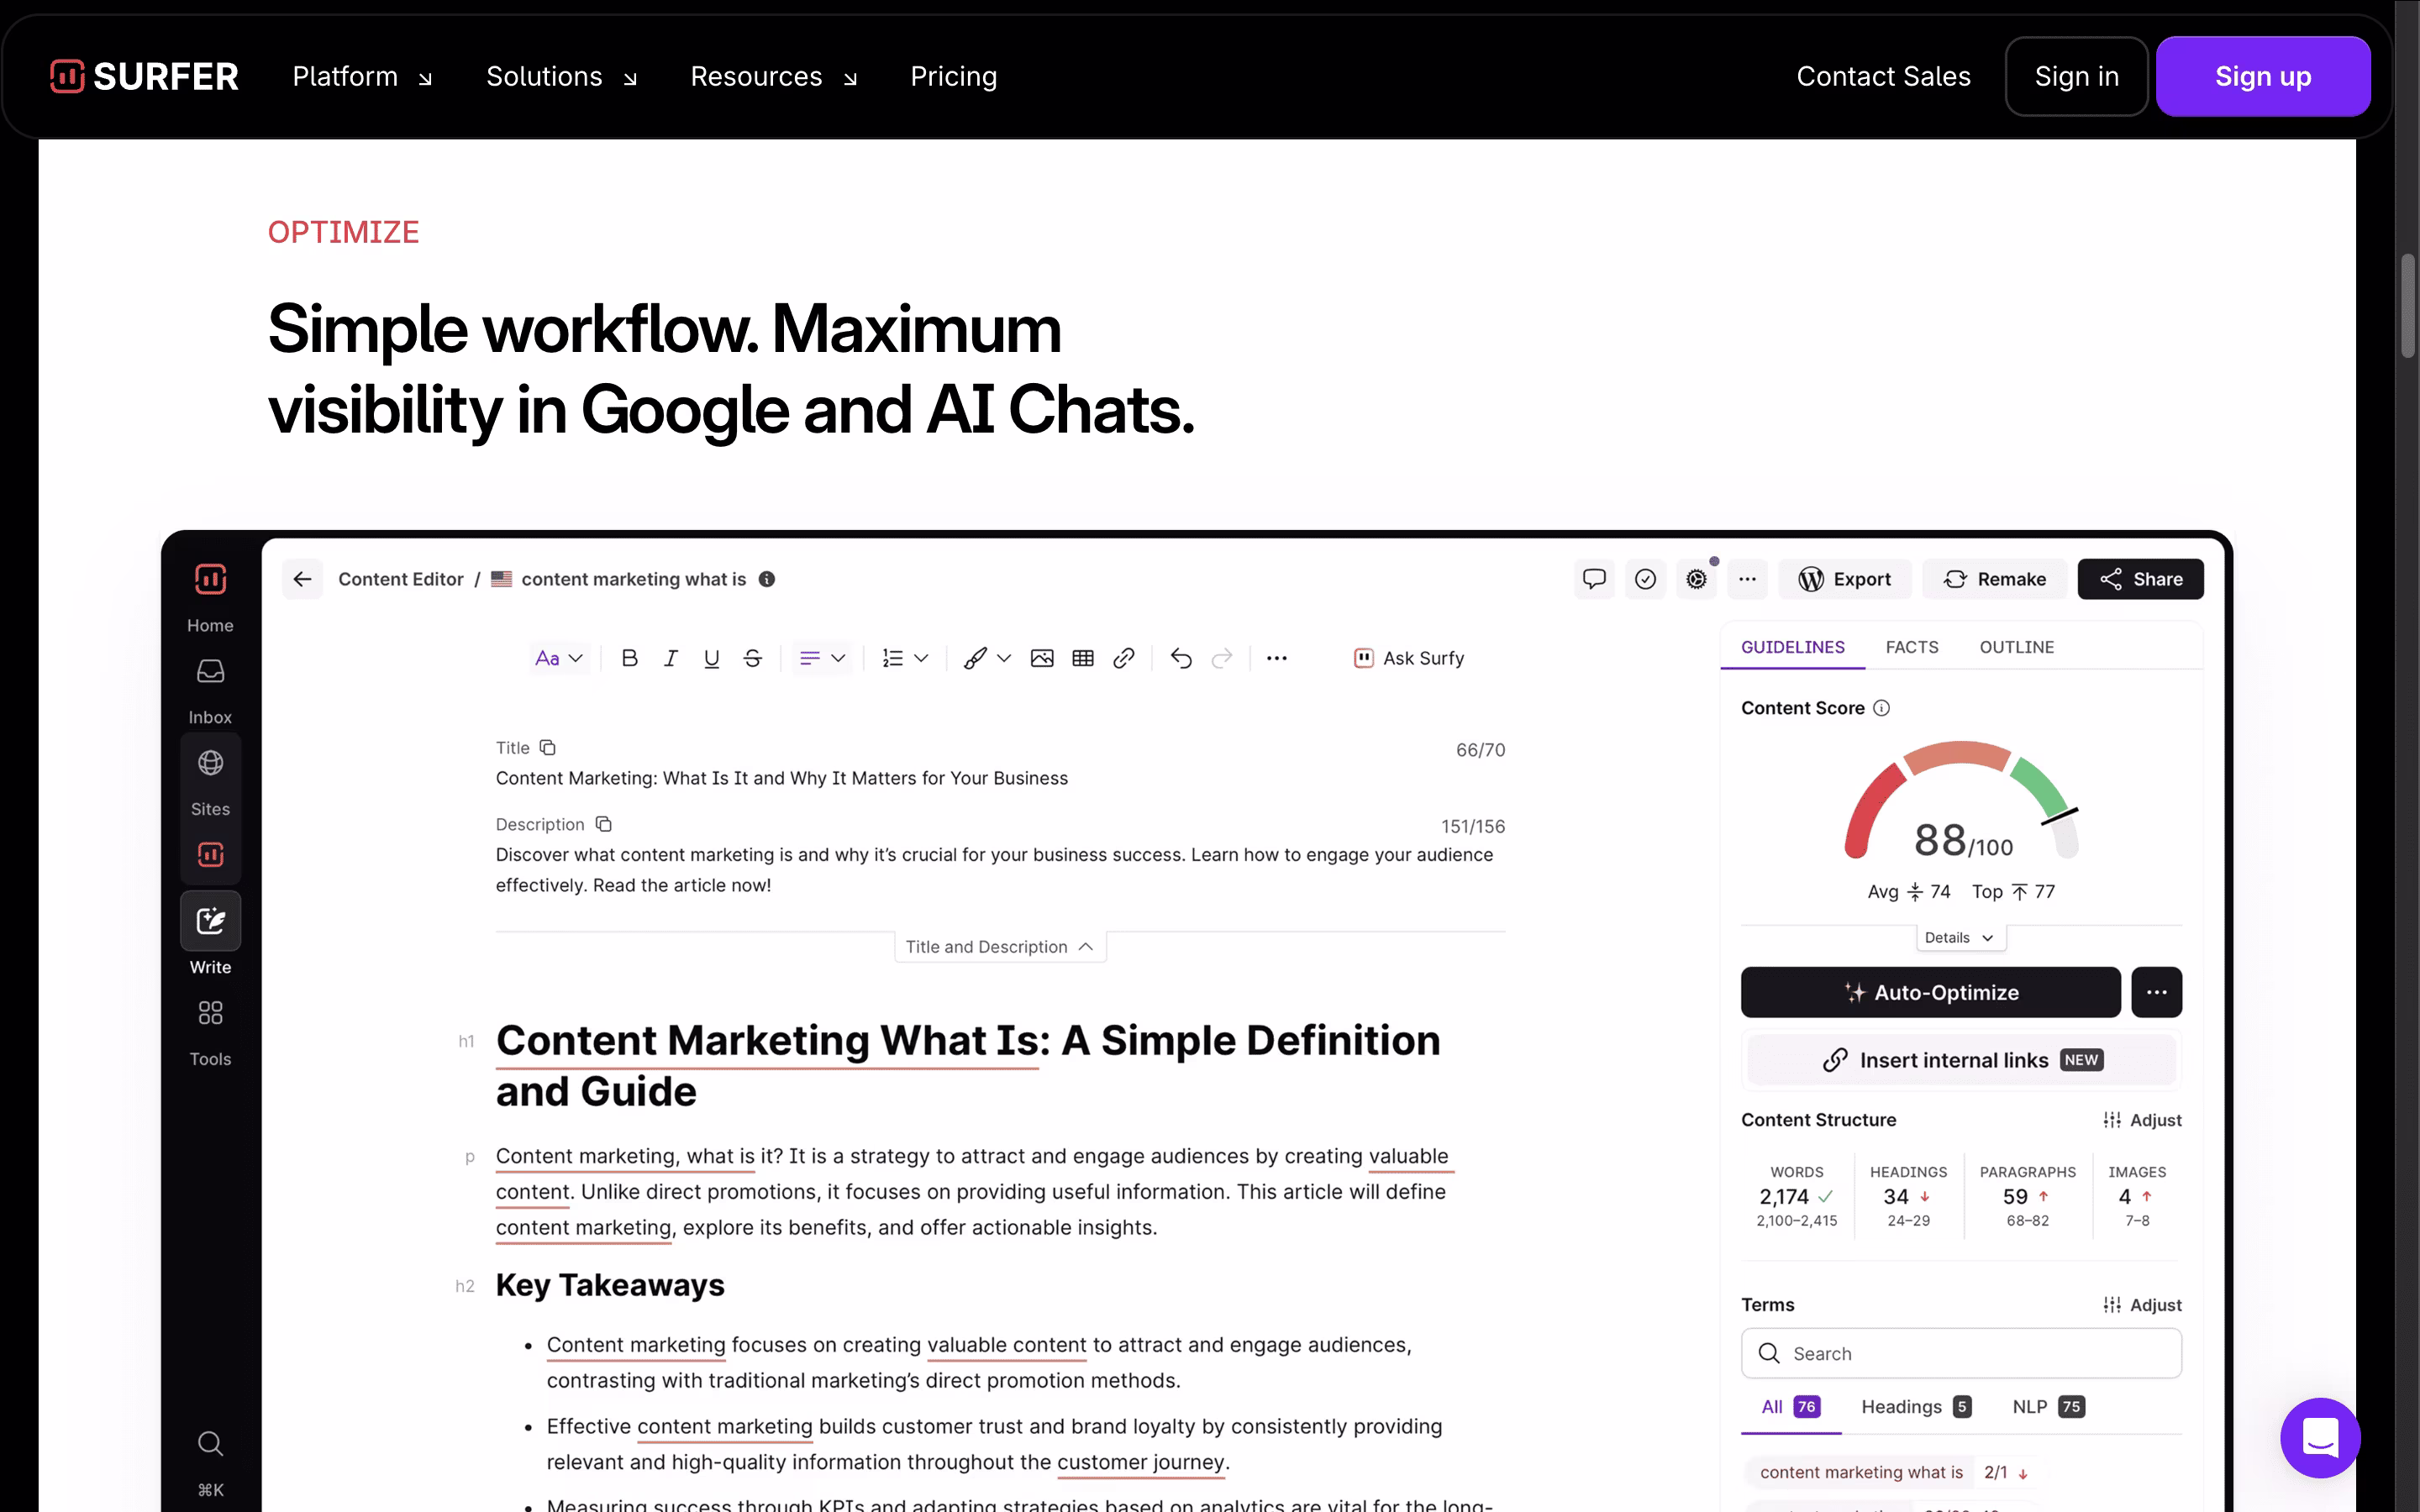Select the Headings 5 terms tab
Viewport: 2420px width, 1512px height.
click(1916, 1407)
